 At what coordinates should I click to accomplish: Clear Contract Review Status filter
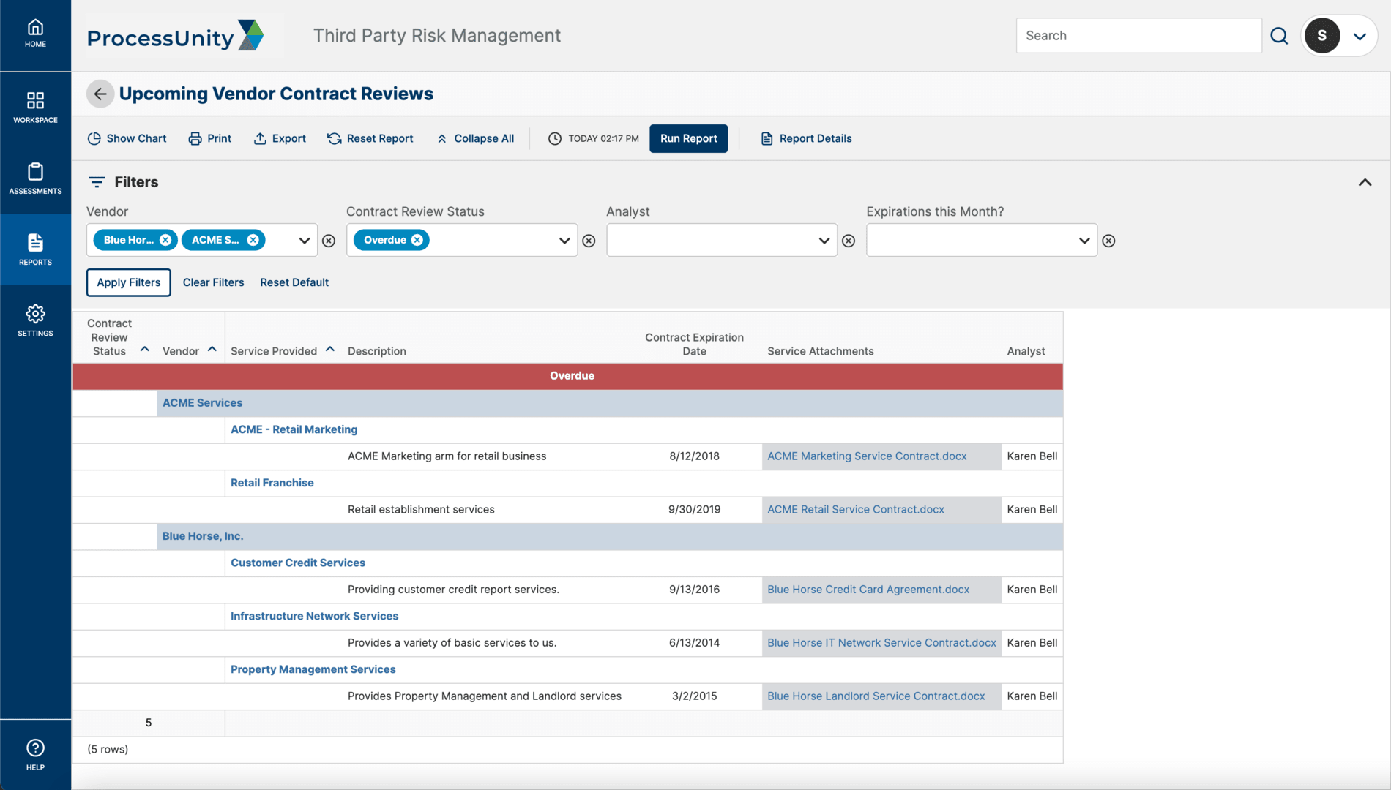pos(589,241)
